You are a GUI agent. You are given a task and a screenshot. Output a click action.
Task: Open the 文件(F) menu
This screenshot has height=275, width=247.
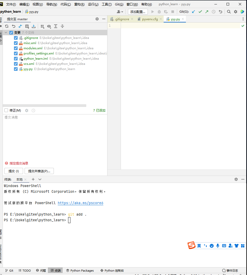11,4
